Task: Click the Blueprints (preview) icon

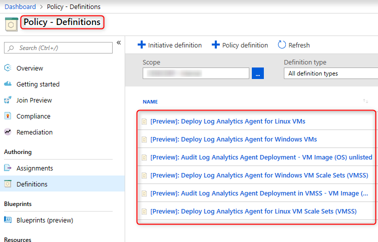Action: tap(8, 219)
